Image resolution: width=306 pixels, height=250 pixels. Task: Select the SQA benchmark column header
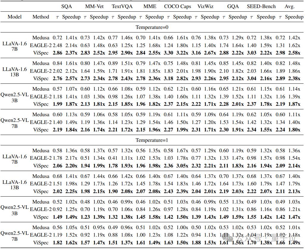pos(66,6)
